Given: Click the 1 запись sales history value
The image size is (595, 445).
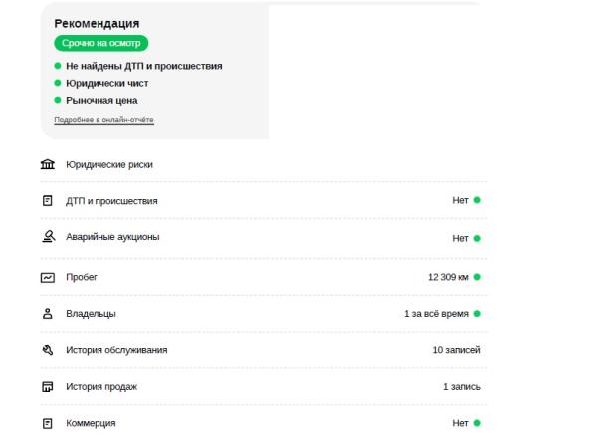Looking at the screenshot, I should pos(462,387).
